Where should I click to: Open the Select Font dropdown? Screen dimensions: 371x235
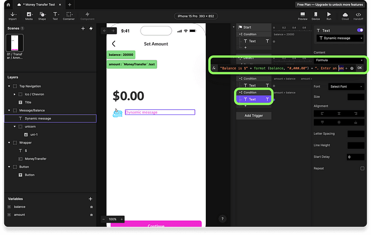[346, 87]
